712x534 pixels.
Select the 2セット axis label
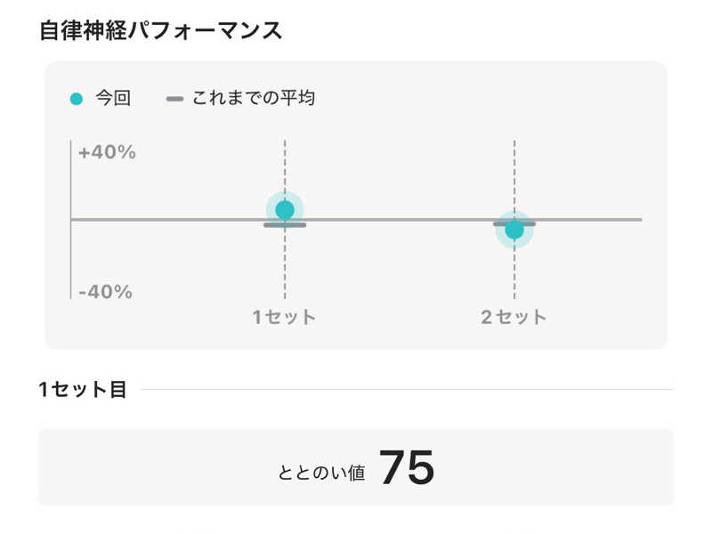pos(514,317)
